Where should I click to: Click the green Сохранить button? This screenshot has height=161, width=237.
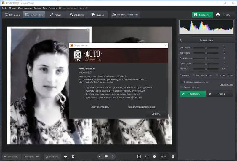click(202, 15)
